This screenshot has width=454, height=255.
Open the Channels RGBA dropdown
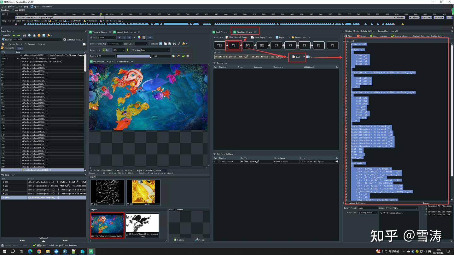click(x=107, y=37)
